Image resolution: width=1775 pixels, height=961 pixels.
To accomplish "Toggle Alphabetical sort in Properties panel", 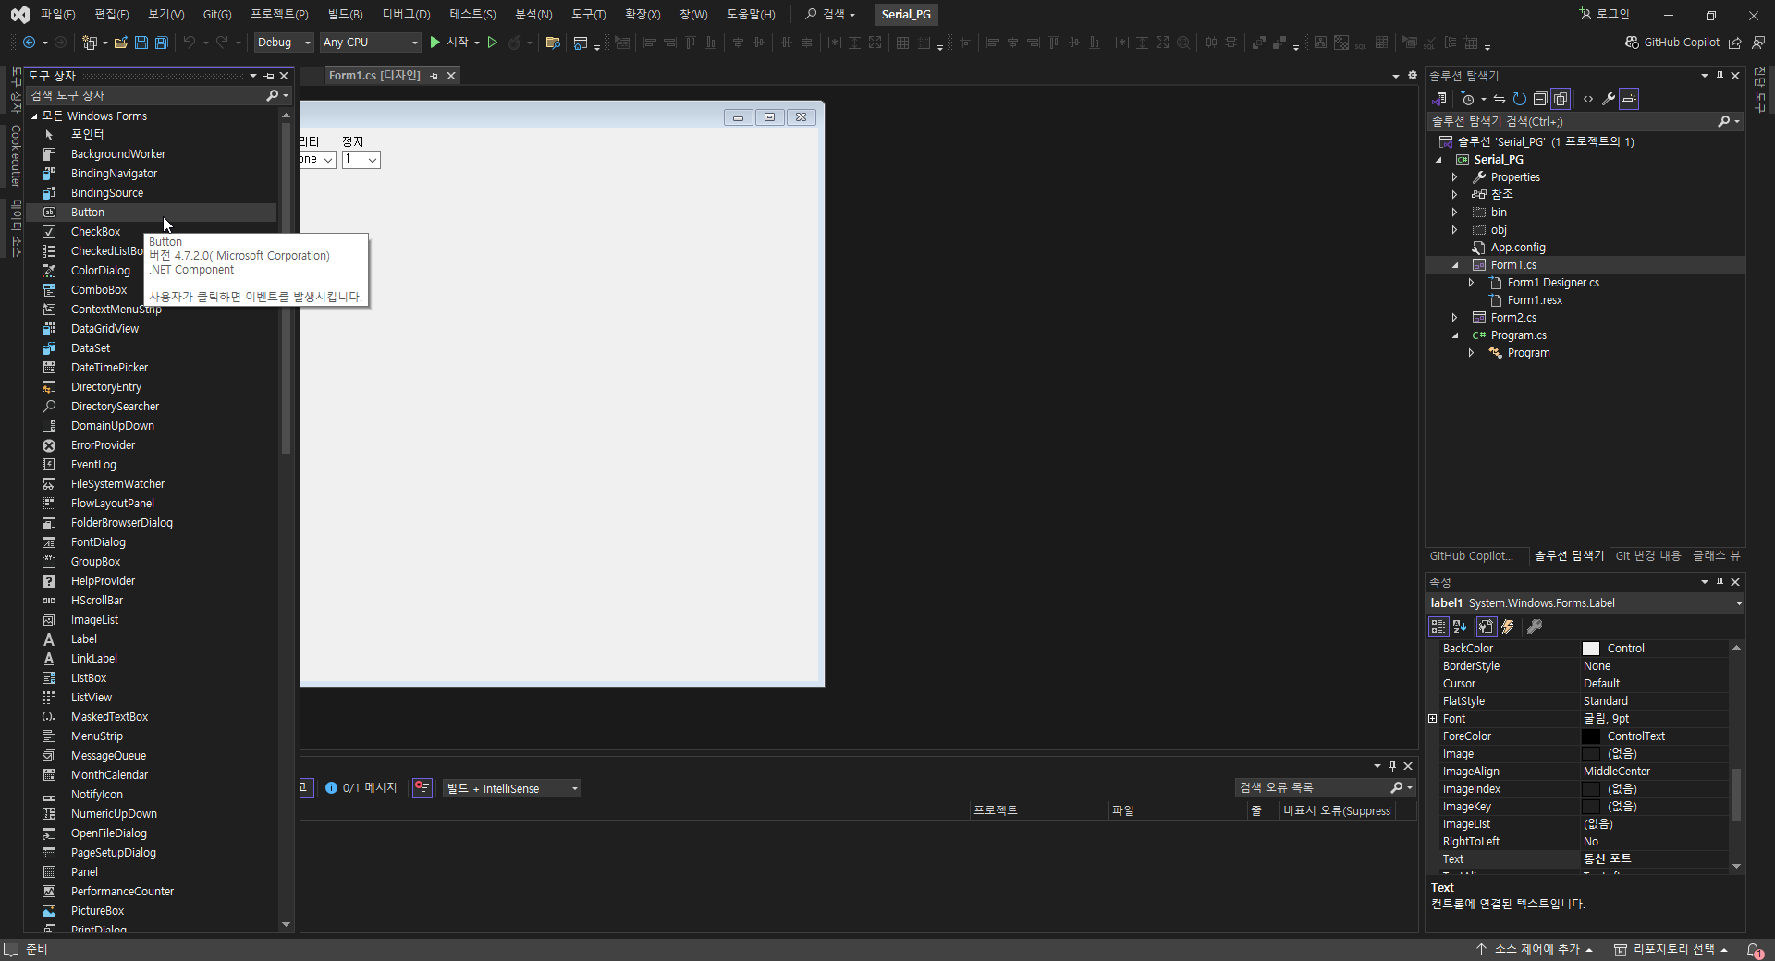I will (1460, 626).
